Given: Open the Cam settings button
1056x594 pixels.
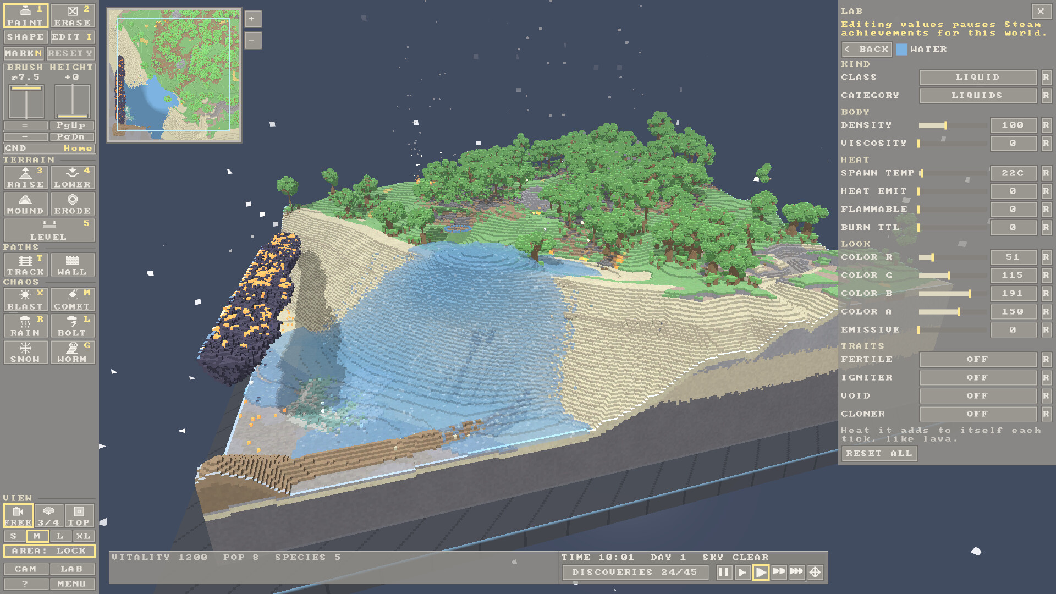Looking at the screenshot, I should tap(26, 569).
